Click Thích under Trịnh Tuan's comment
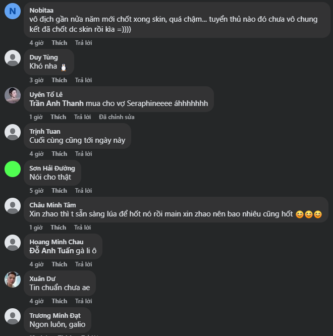 tap(59, 154)
